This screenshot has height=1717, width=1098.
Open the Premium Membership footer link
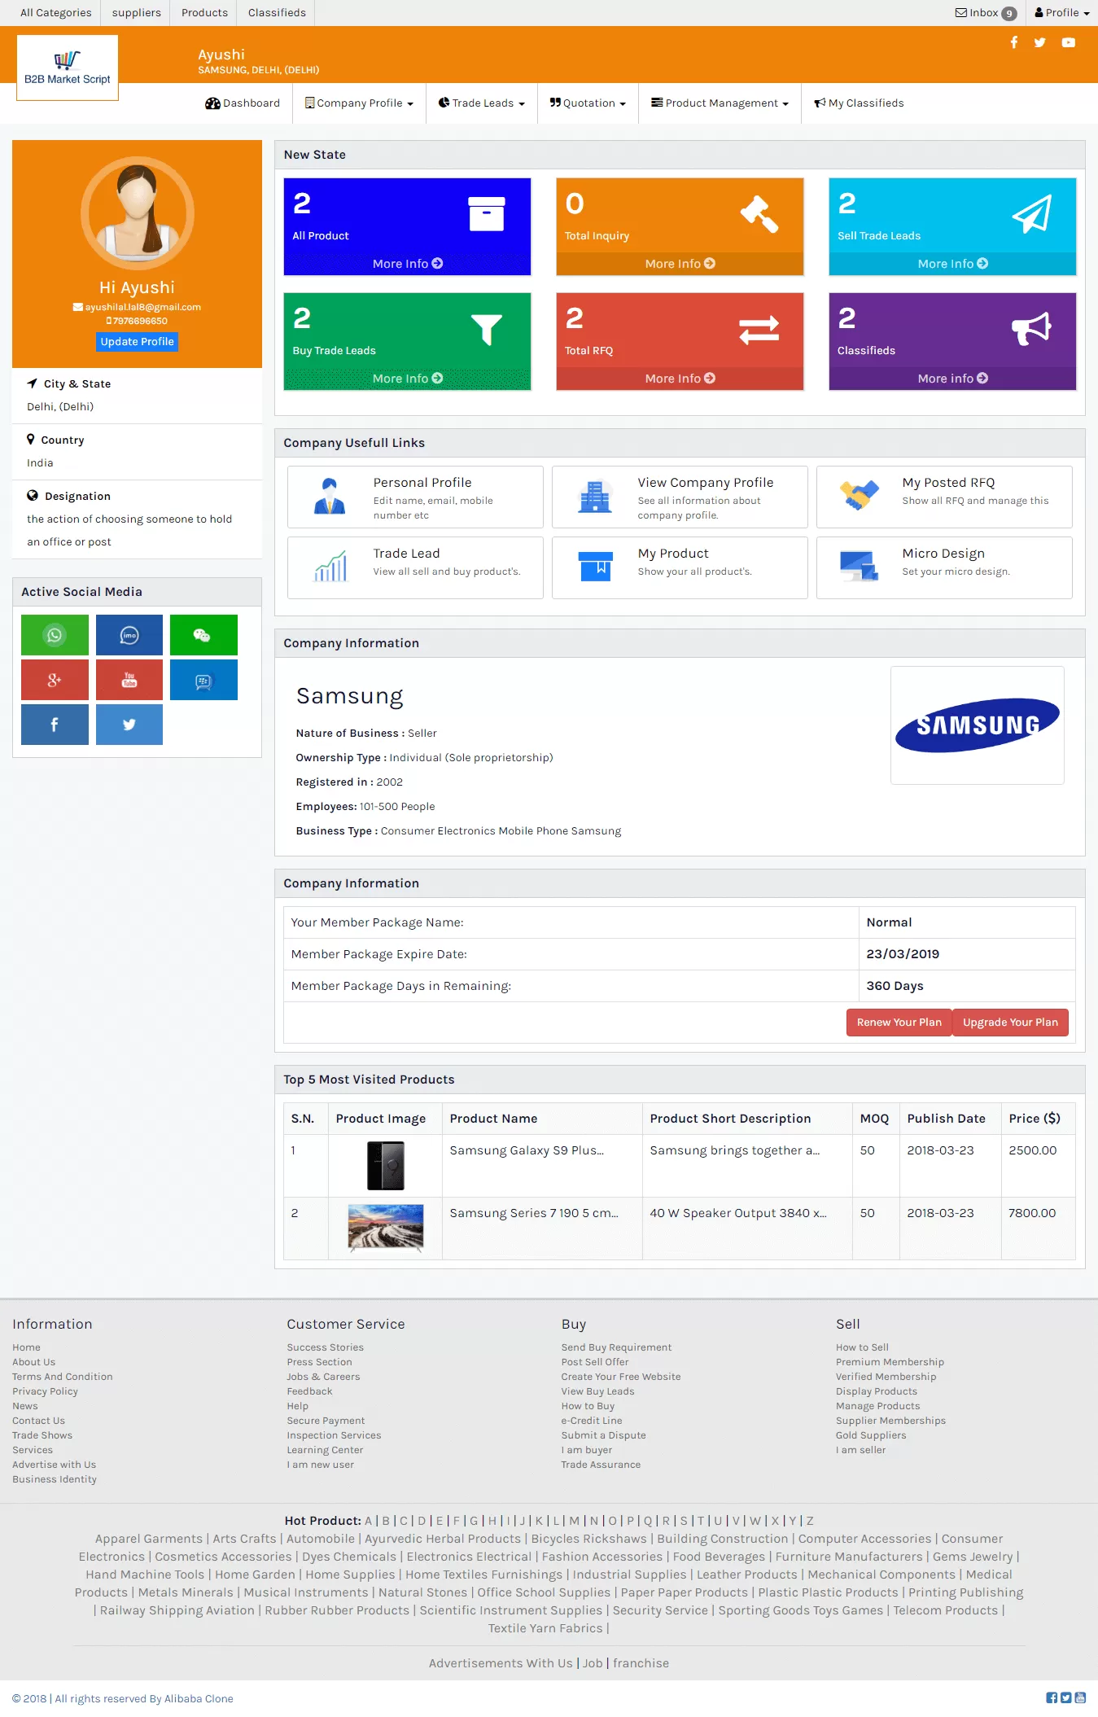[x=890, y=1362]
